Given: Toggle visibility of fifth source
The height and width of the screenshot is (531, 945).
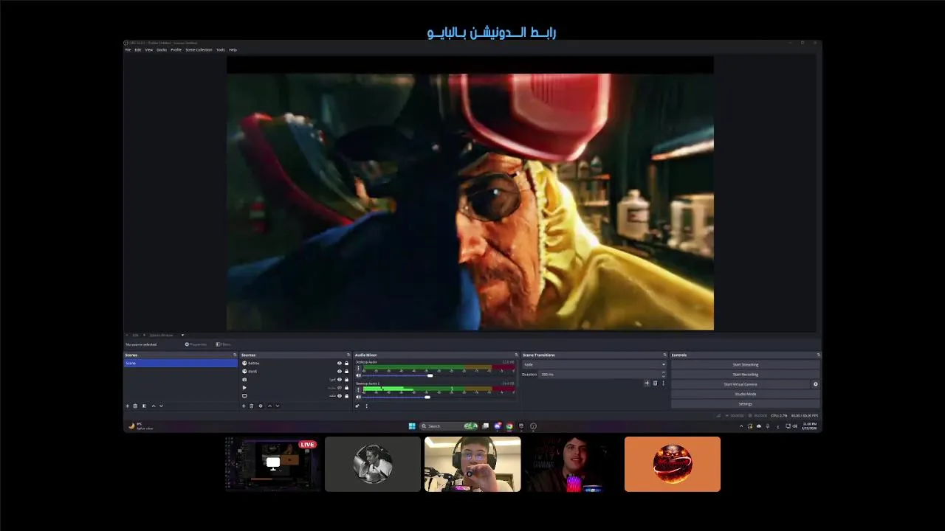Looking at the screenshot, I should (x=340, y=396).
